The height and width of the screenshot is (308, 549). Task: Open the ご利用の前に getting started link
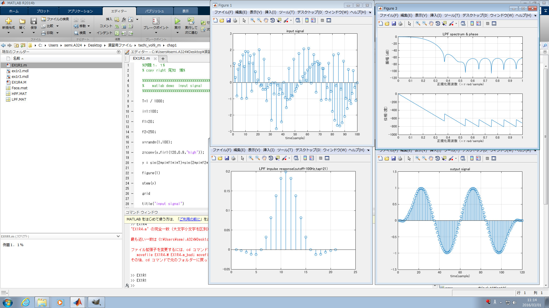tap(190, 219)
